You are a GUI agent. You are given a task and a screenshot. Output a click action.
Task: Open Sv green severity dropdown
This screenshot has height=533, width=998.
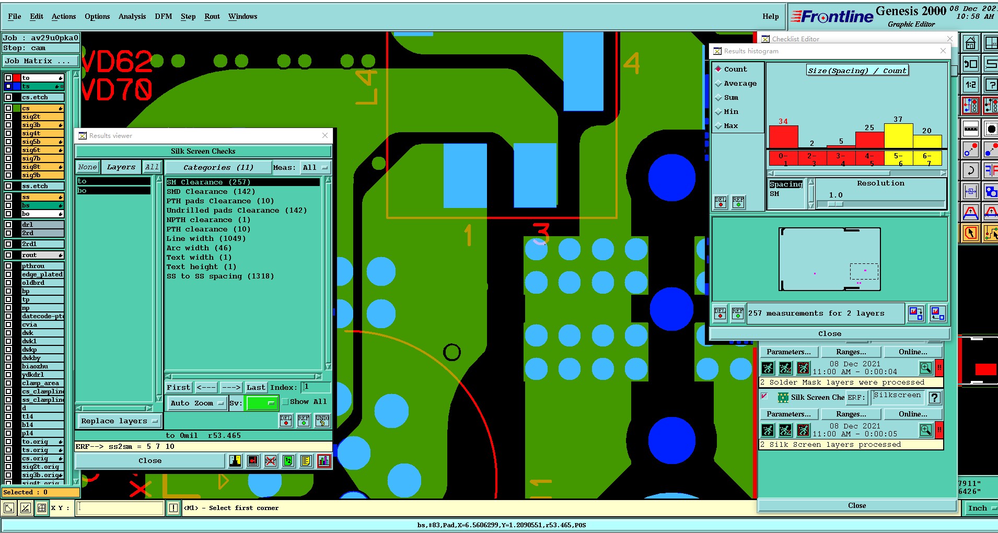[x=262, y=403]
